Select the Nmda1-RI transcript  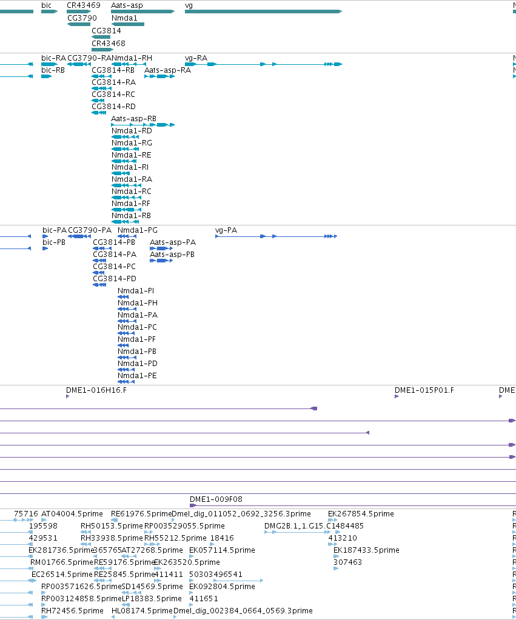point(121,173)
